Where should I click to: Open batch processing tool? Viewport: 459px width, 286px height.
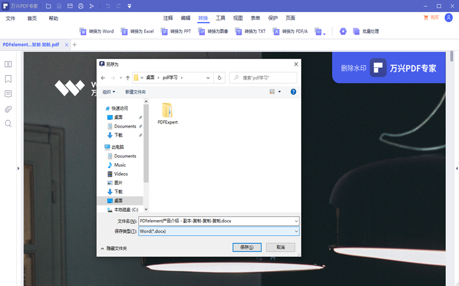point(366,31)
